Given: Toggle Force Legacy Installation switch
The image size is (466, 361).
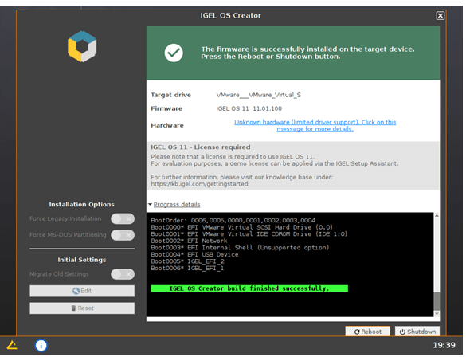Looking at the screenshot, I should point(123,218).
